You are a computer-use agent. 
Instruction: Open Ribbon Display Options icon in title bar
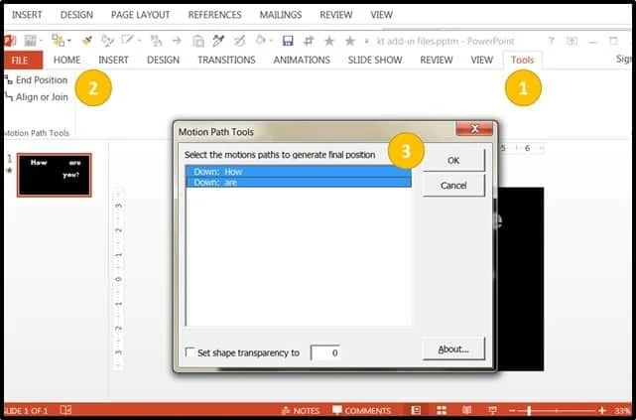tap(572, 41)
